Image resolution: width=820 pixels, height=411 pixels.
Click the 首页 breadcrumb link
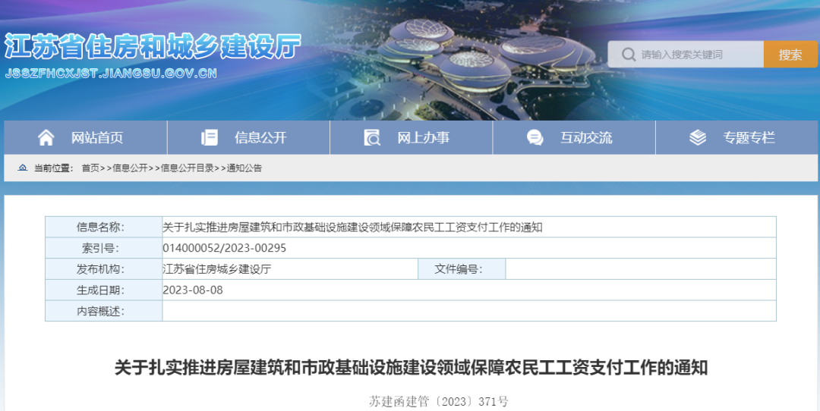tap(90, 168)
